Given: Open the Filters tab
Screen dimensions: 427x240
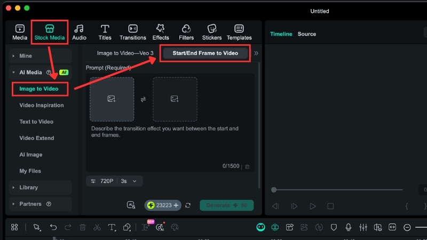Looking at the screenshot, I should click(x=186, y=32).
